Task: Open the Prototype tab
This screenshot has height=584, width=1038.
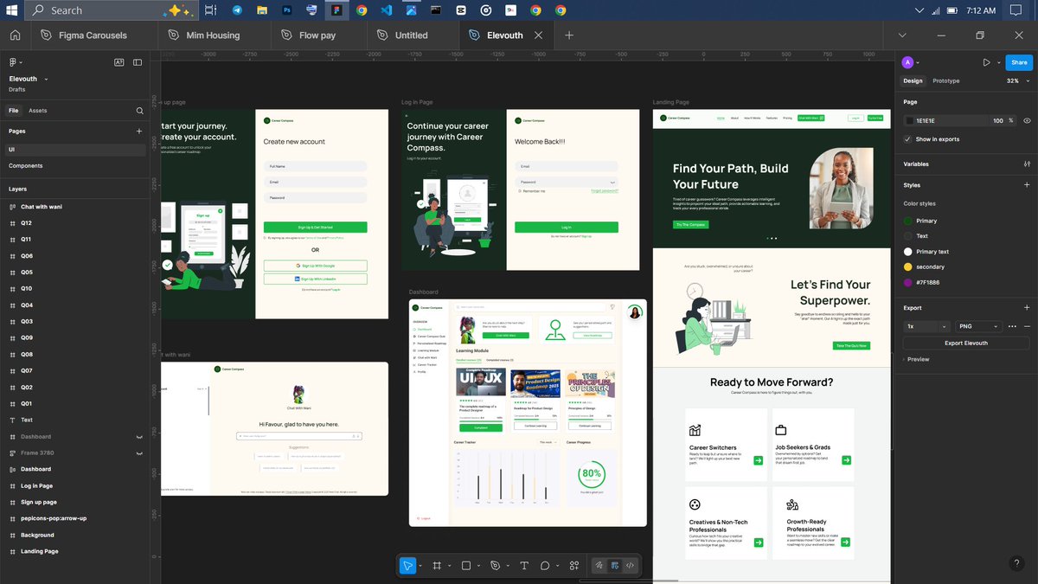Action: point(946,80)
